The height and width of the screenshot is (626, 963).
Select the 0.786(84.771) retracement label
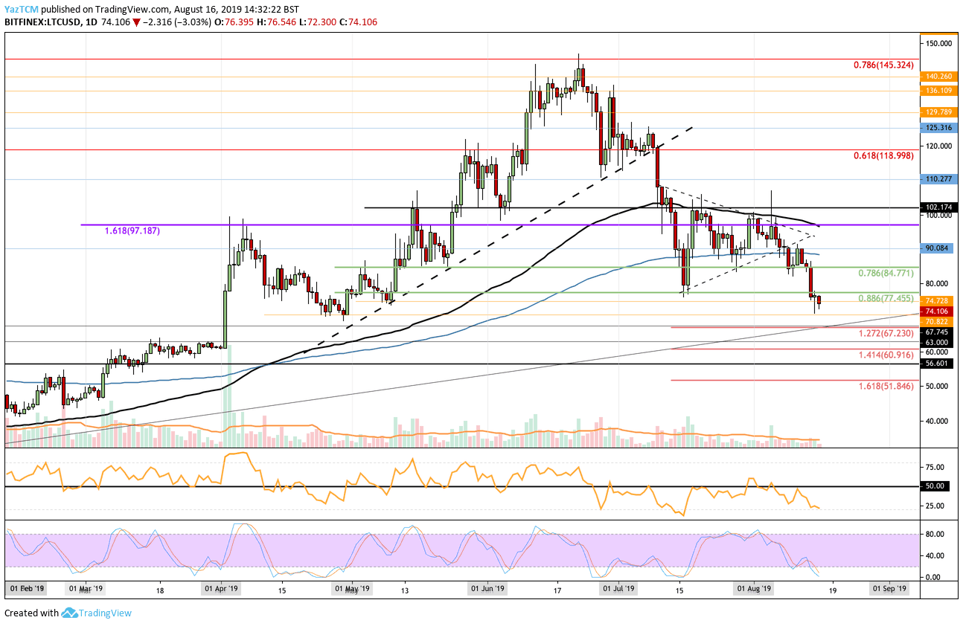(887, 274)
